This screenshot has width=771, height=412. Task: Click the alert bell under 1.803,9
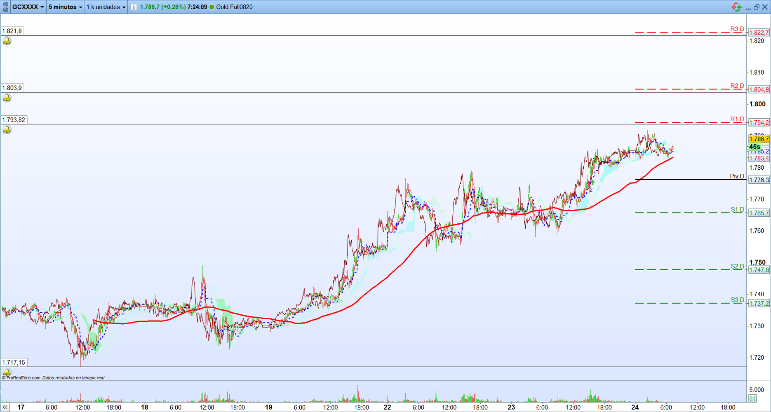pos(7,98)
